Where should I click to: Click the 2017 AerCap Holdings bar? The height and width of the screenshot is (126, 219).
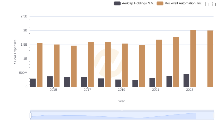[84, 82]
